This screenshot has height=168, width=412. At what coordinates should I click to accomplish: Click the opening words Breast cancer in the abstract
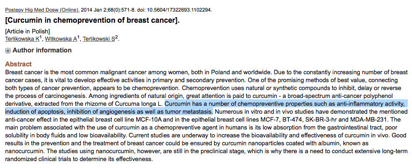click(23, 72)
